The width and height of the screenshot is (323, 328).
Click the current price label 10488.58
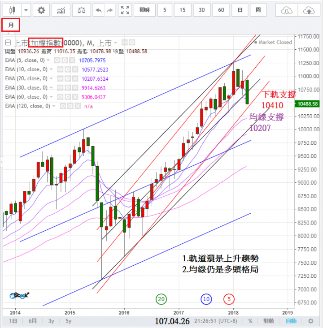[x=307, y=104]
